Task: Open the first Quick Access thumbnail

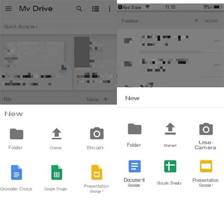Action: [x=36, y=62]
